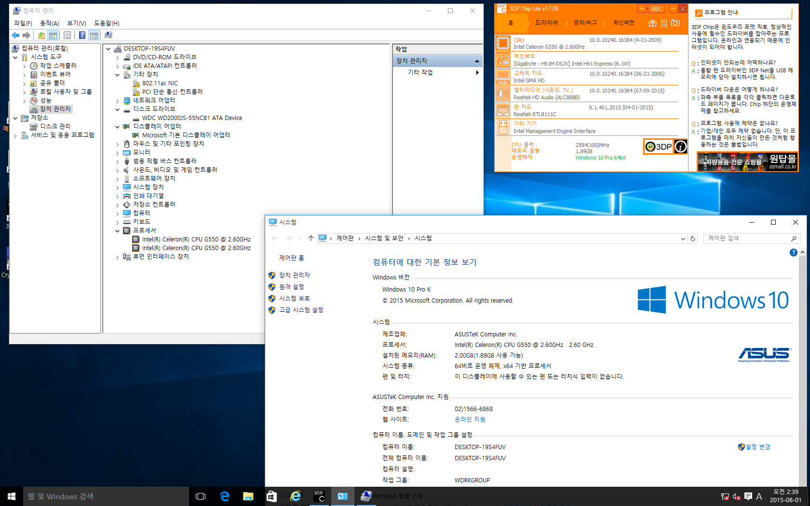Screen dimensions: 810x506
Task: Click the 장치 관리자 link in System sidebar
Action: point(294,275)
